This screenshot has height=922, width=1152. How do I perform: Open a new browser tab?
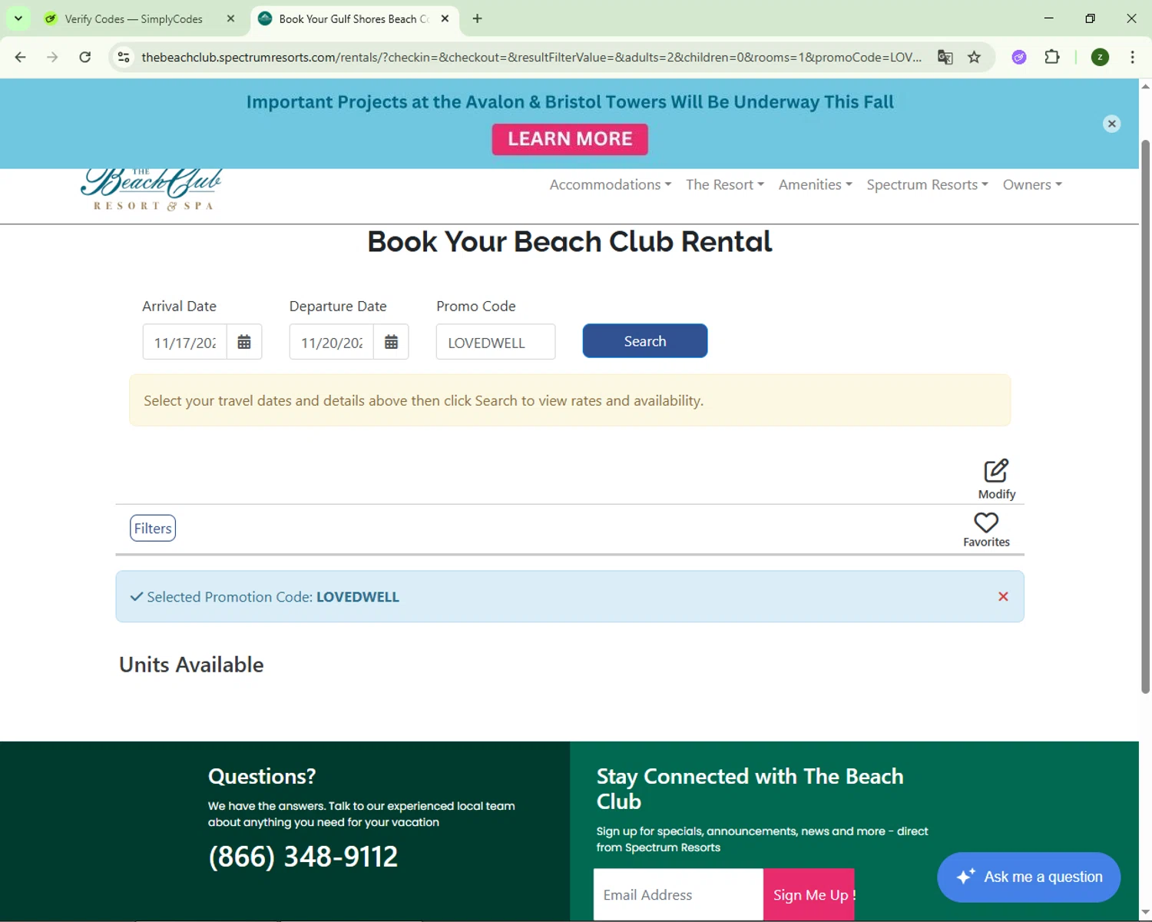(x=477, y=18)
